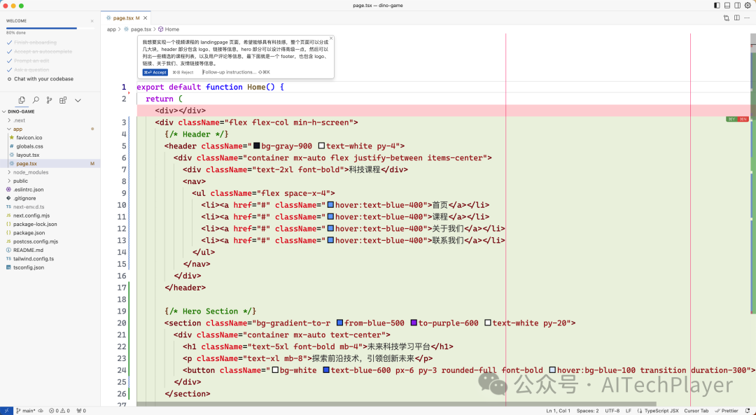756x415 pixels.
Task: Check the Chat with your codebase item
Action: point(43,79)
